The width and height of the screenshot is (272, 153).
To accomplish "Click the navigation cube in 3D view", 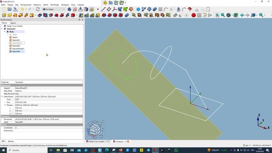I will coord(95,129).
